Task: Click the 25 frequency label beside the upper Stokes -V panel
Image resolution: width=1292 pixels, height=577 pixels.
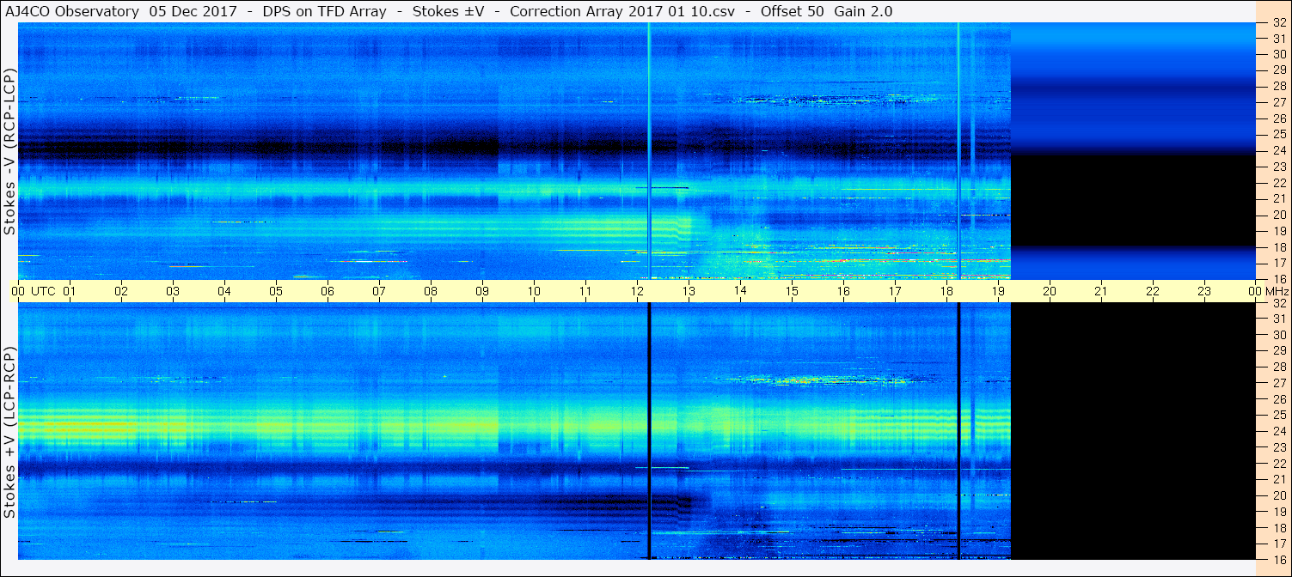Action: pyautogui.click(x=1278, y=135)
